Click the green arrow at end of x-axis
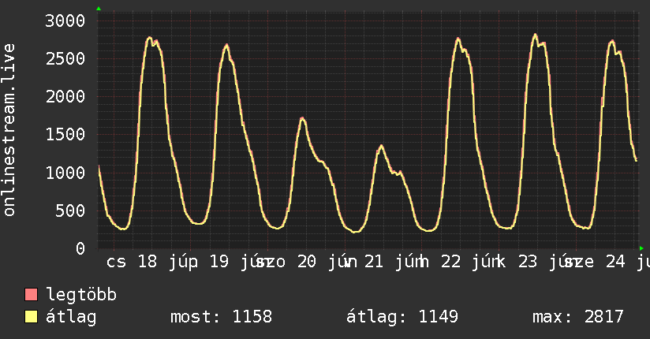 [641, 248]
